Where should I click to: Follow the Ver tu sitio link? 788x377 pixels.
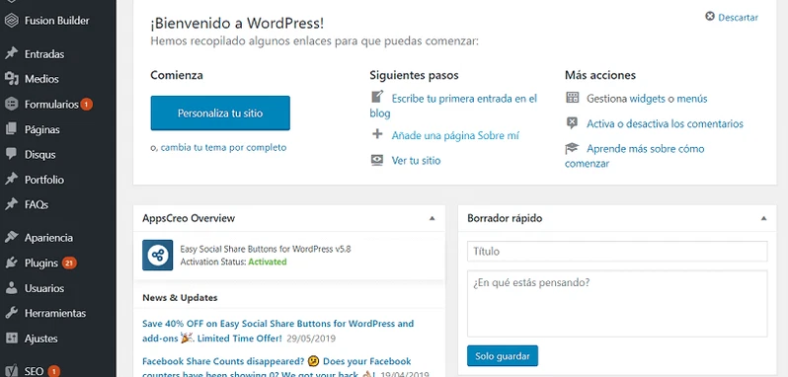coord(416,161)
